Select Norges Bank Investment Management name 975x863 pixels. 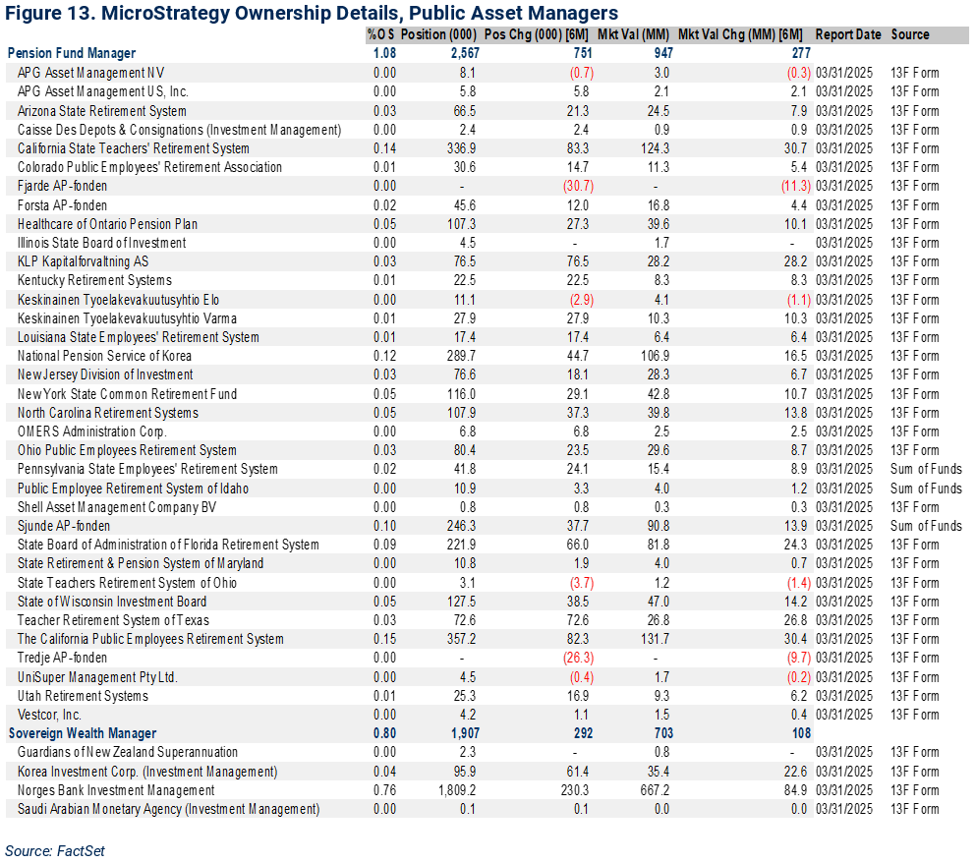[116, 790]
